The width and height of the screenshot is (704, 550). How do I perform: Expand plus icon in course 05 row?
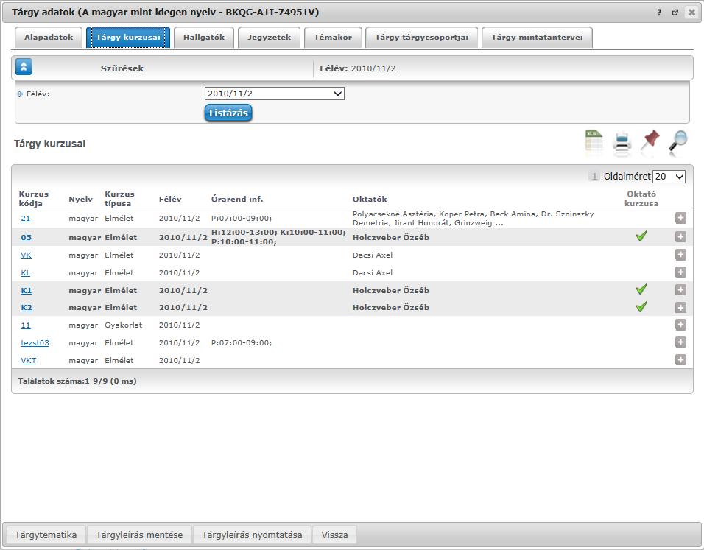pos(680,236)
